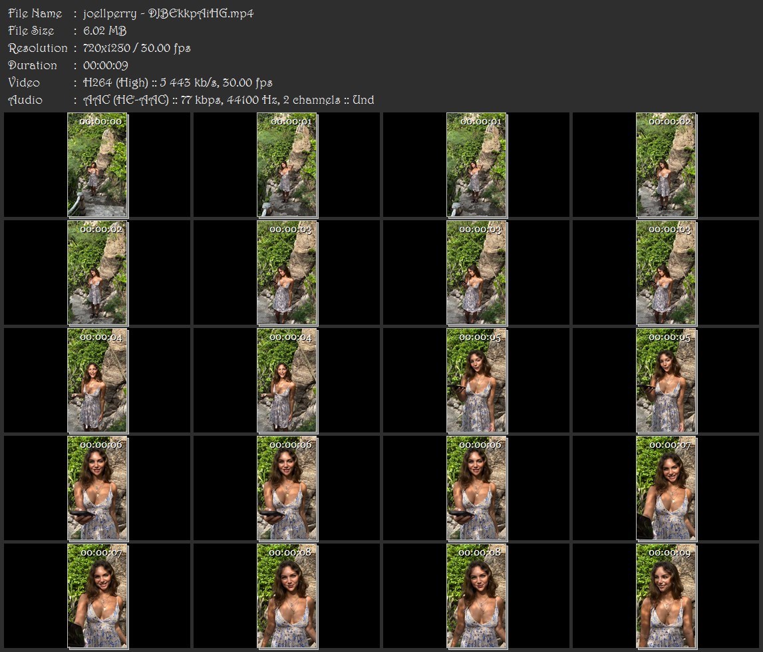
Task: Select the resolution value '720x1280 / 30.00 fps'
Action: click(137, 48)
